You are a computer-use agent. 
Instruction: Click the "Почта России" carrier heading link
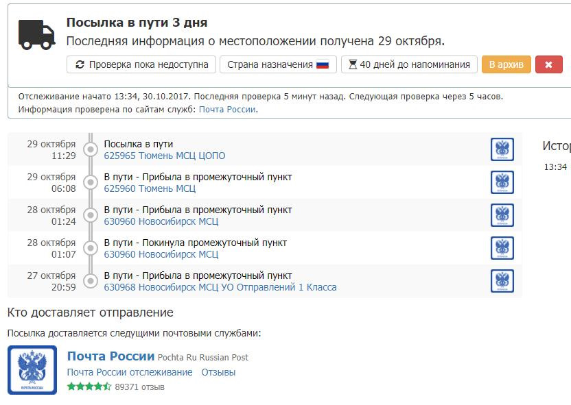(x=110, y=356)
